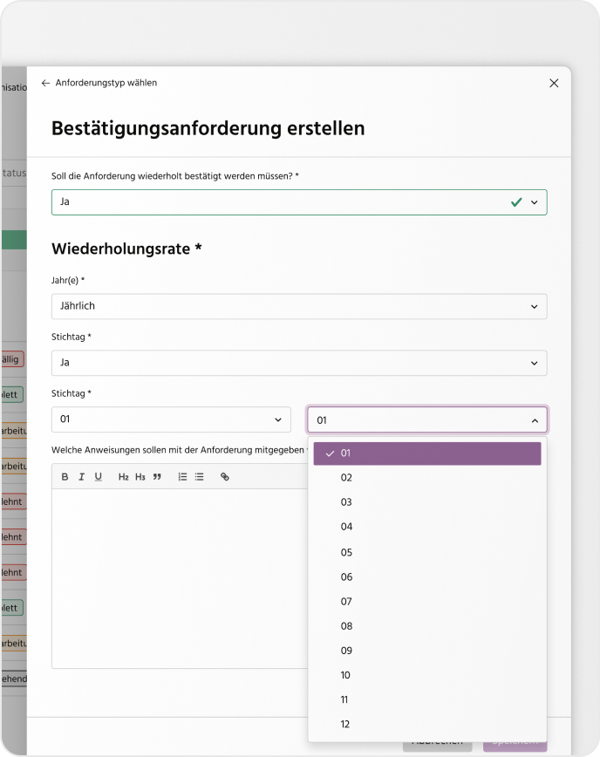Apply H3 heading style
The width and height of the screenshot is (600, 757).
pyautogui.click(x=140, y=477)
